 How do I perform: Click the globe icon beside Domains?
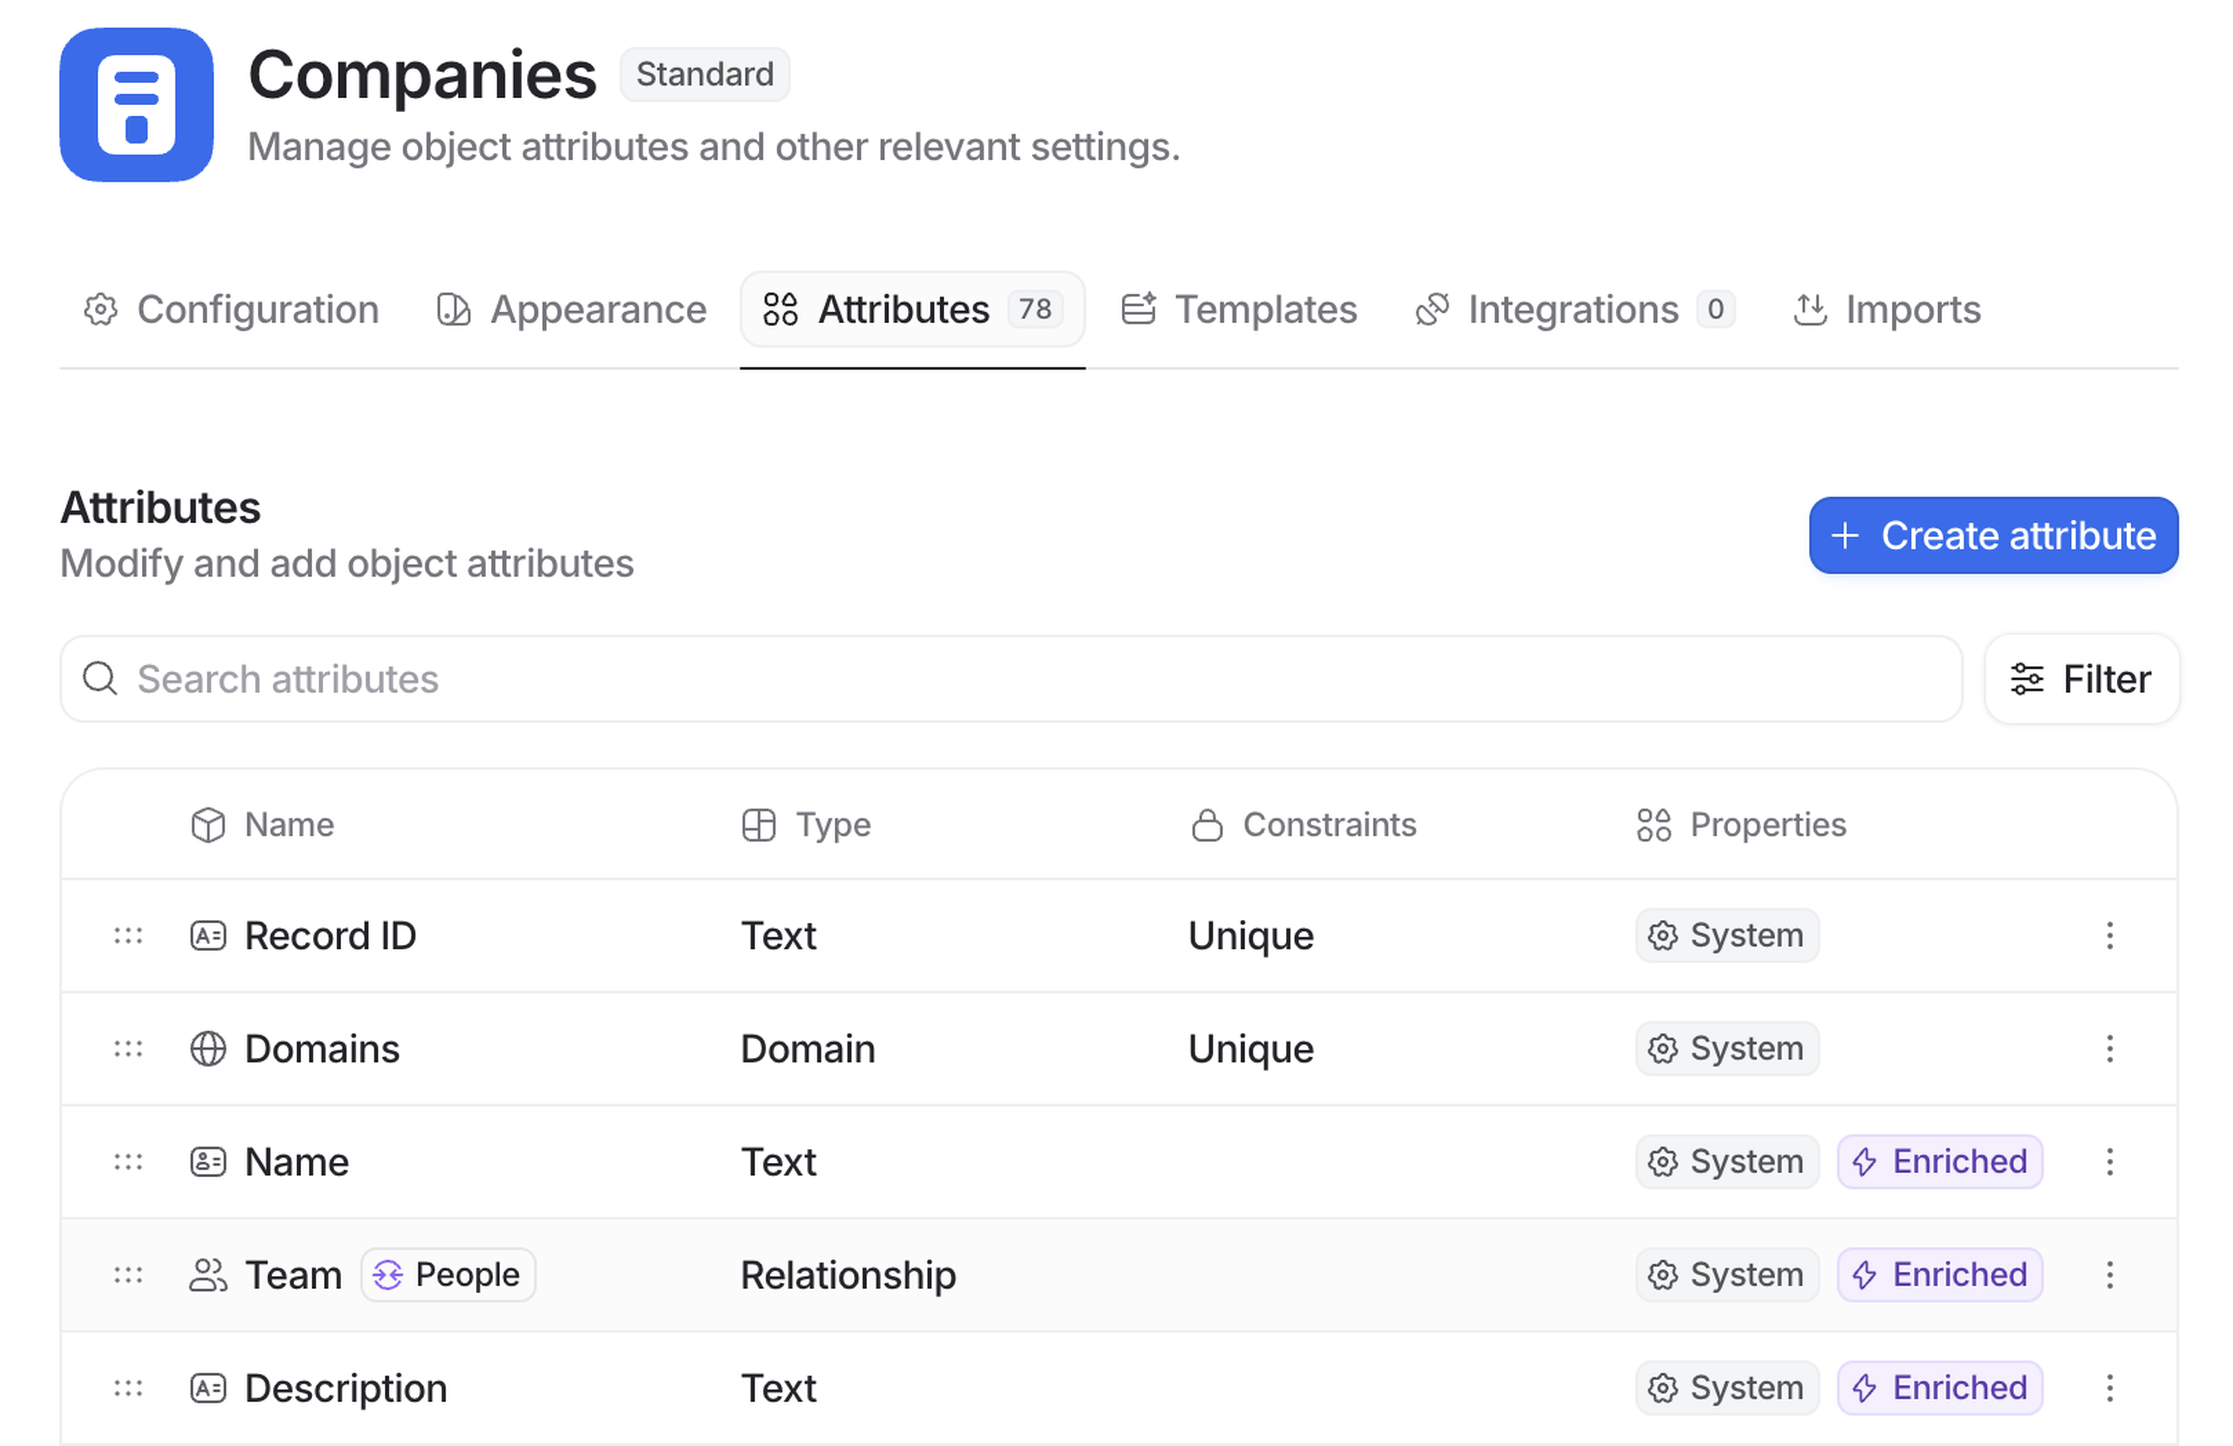click(x=208, y=1048)
